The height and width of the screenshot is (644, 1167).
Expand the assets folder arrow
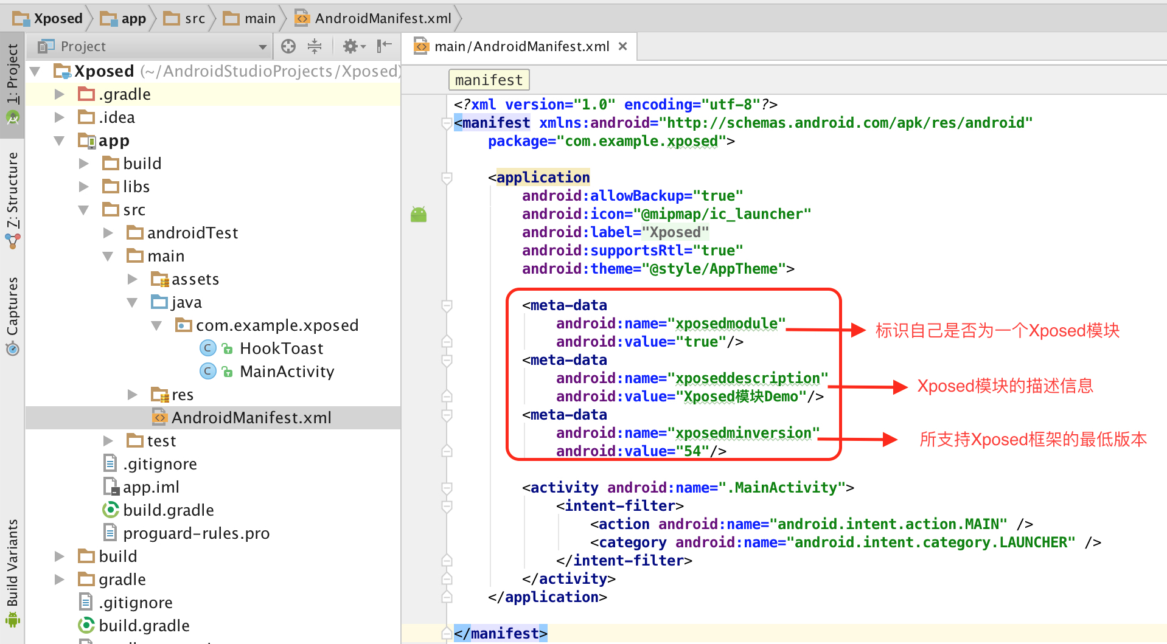tap(133, 279)
